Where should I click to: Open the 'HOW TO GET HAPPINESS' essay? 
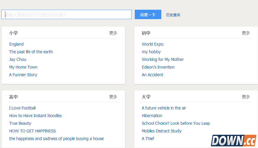(32, 131)
